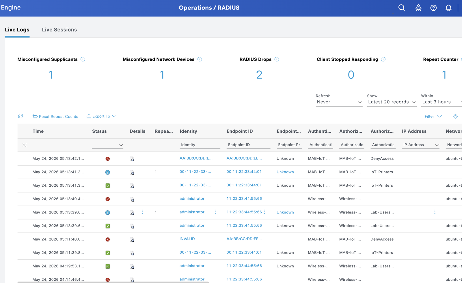
Task: Click Identity filter input field
Action: (x=200, y=145)
